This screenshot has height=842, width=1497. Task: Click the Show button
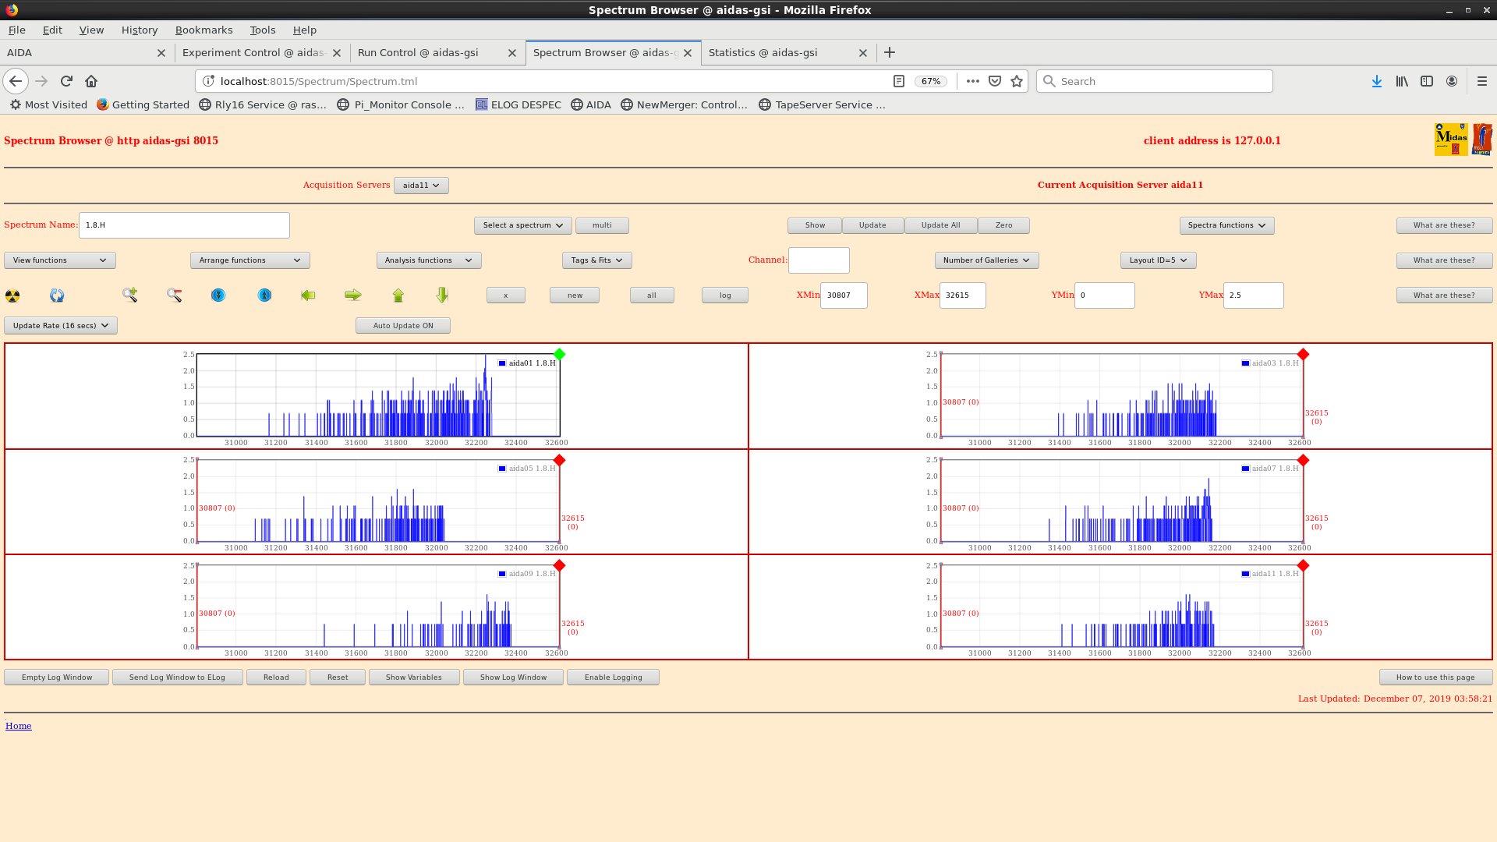815,225
